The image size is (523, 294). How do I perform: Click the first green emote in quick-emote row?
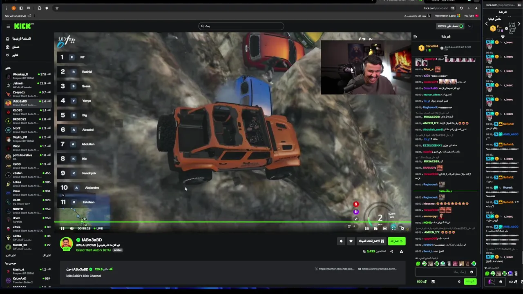click(x=418, y=264)
